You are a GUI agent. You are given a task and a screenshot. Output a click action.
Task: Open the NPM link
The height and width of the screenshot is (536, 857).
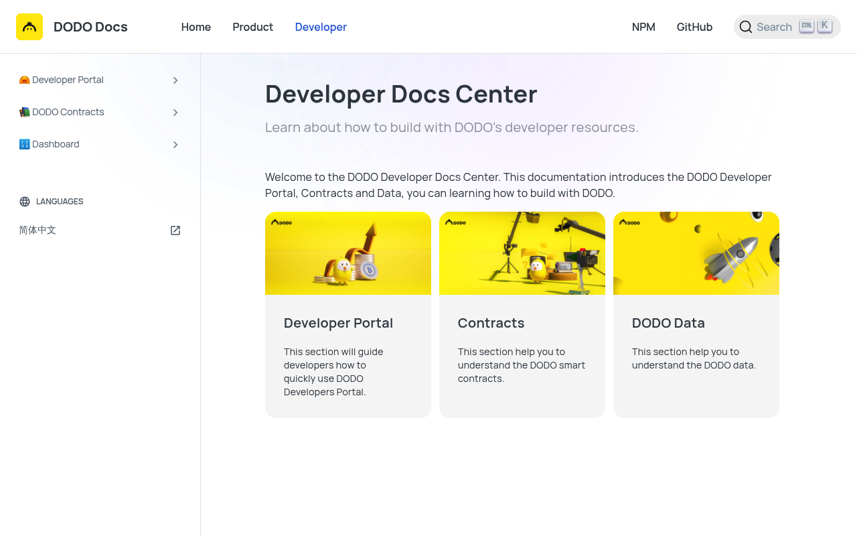pos(643,27)
